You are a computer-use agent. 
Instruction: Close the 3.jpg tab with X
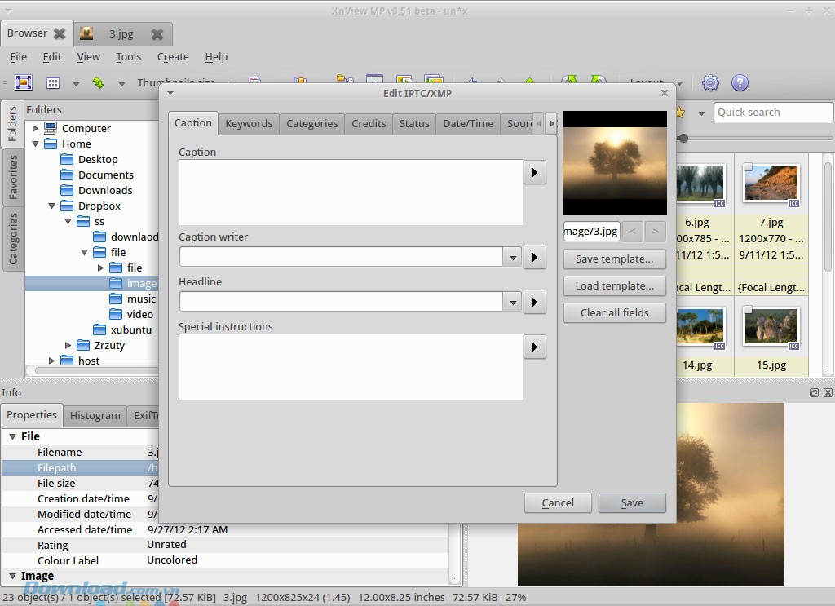[x=157, y=34]
